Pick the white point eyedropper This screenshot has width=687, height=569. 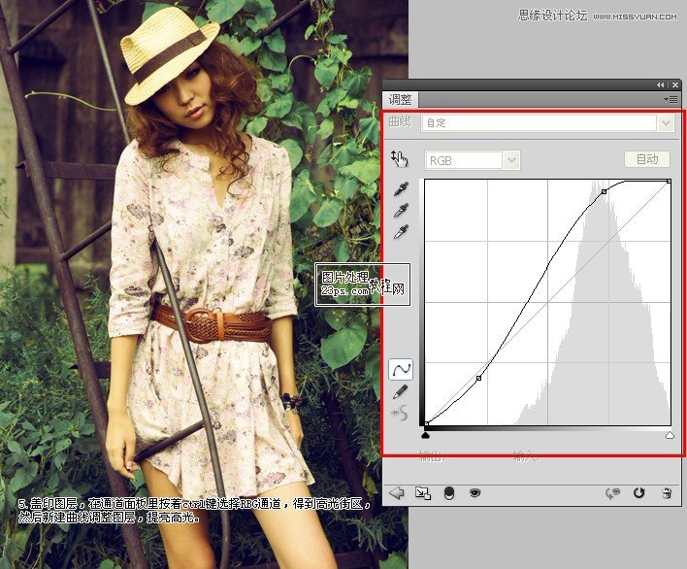401,232
